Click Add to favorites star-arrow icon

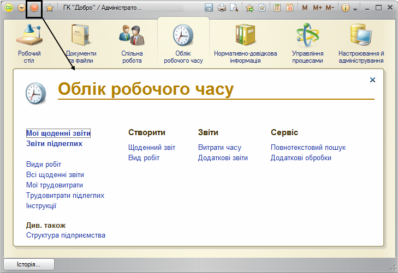(x=250, y=8)
